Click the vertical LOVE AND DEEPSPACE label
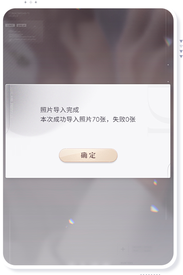 [x=12, y=102]
